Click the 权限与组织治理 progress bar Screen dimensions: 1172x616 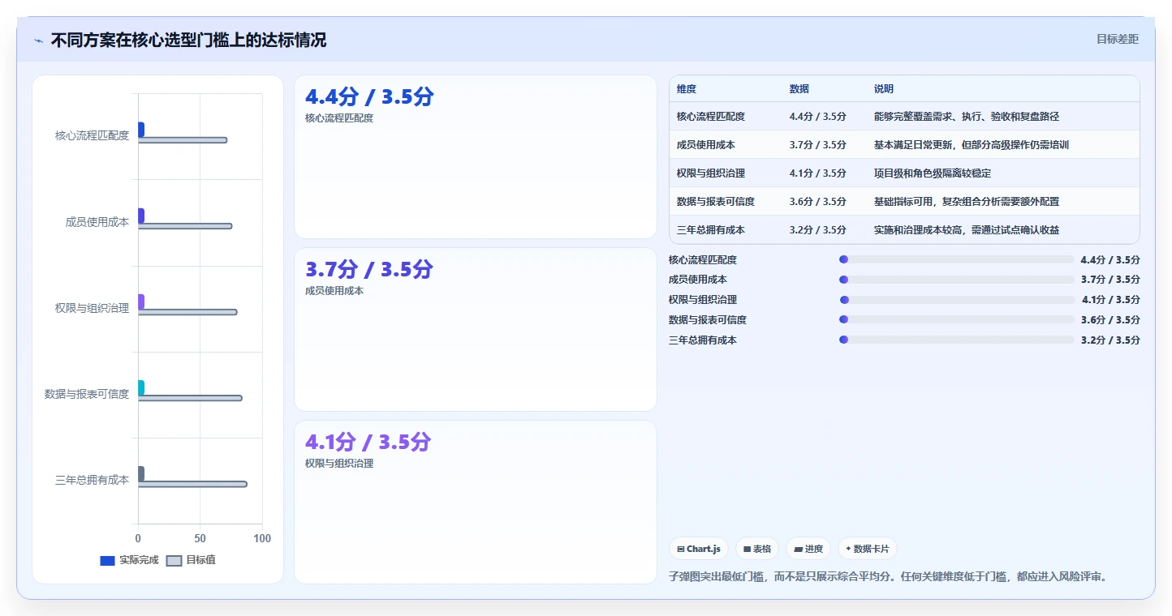(958, 300)
